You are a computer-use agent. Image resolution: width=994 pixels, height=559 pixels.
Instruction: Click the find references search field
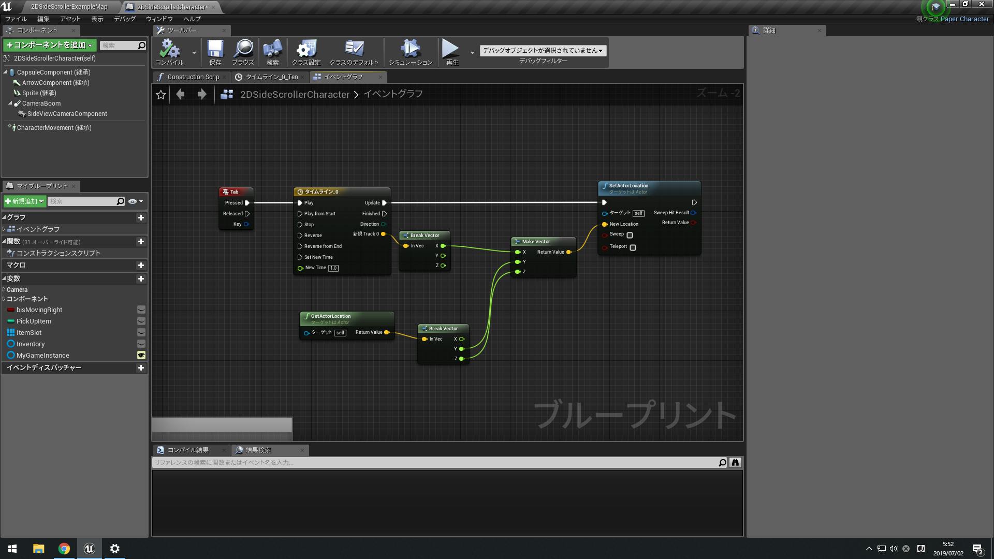434,463
